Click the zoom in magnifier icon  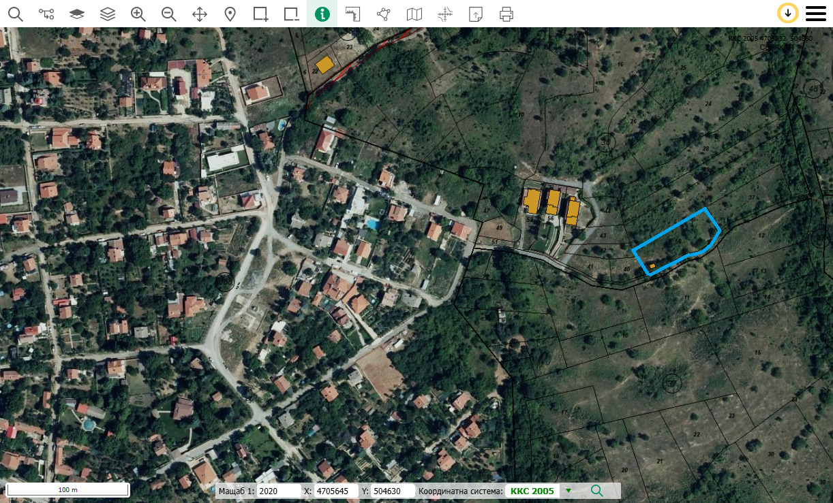pyautogui.click(x=138, y=14)
